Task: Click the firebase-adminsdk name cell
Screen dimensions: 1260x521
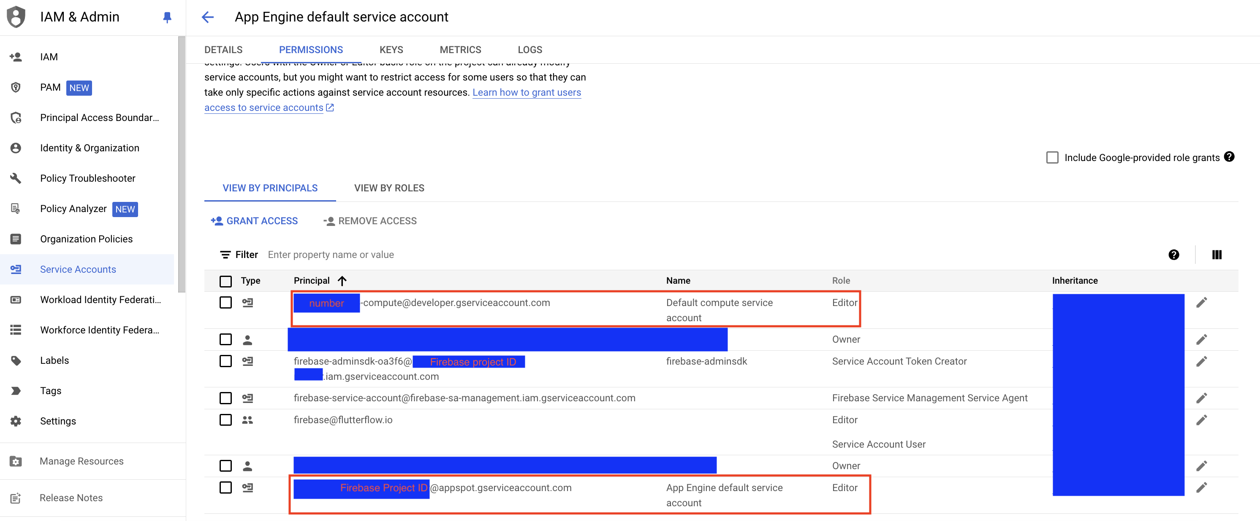Action: click(x=706, y=361)
